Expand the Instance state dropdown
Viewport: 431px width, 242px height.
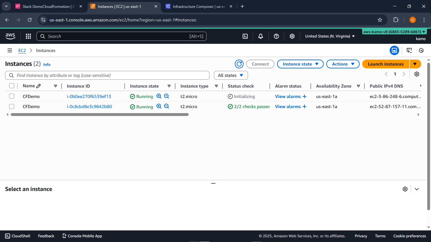[x=300, y=64]
